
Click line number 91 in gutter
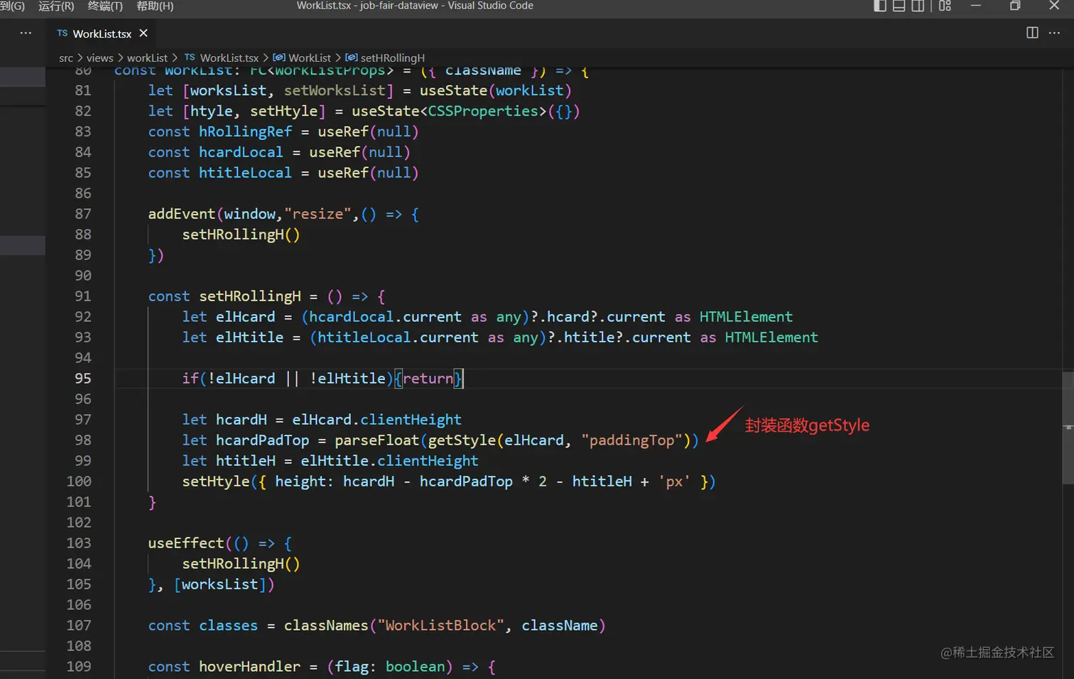tap(83, 296)
